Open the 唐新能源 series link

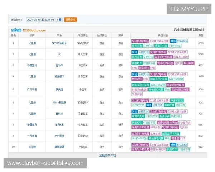point(59,147)
